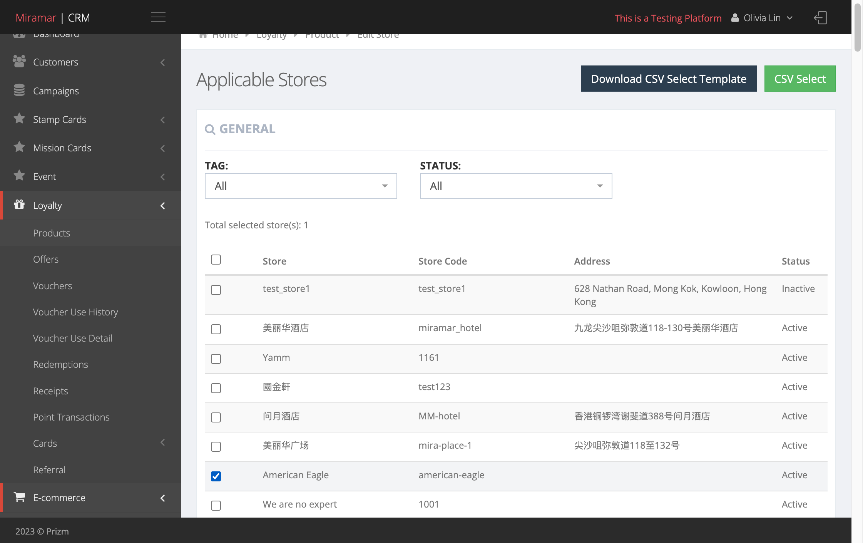The image size is (863, 543).
Task: Click the Event star icon
Action: [19, 176]
